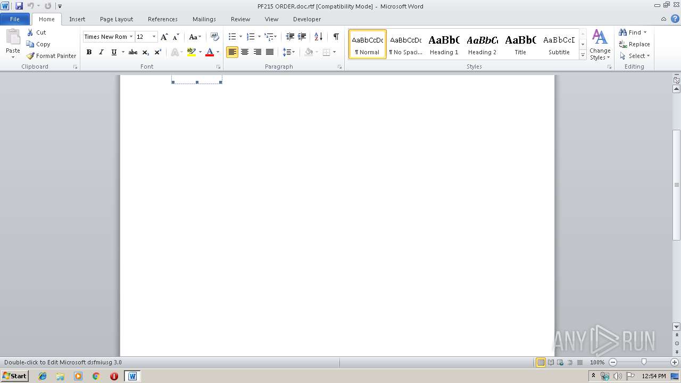The width and height of the screenshot is (681, 383).
Task: Open Internet Explorer from the taskbar
Action: [43, 376]
